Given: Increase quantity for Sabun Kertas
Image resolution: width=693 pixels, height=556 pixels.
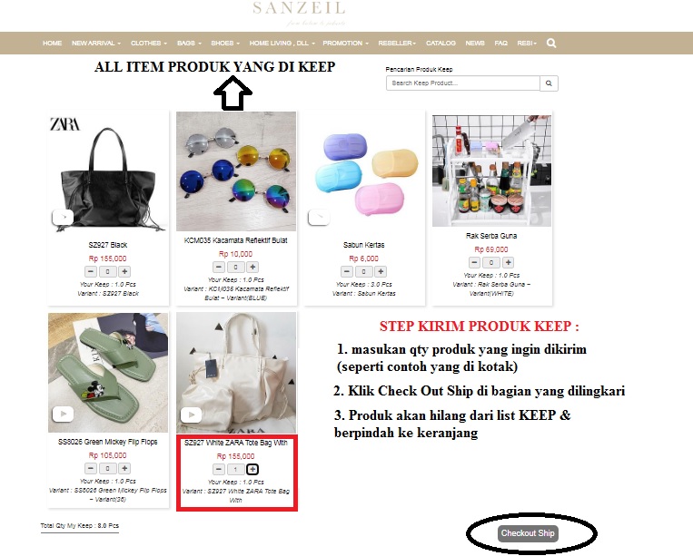Looking at the screenshot, I should [381, 271].
